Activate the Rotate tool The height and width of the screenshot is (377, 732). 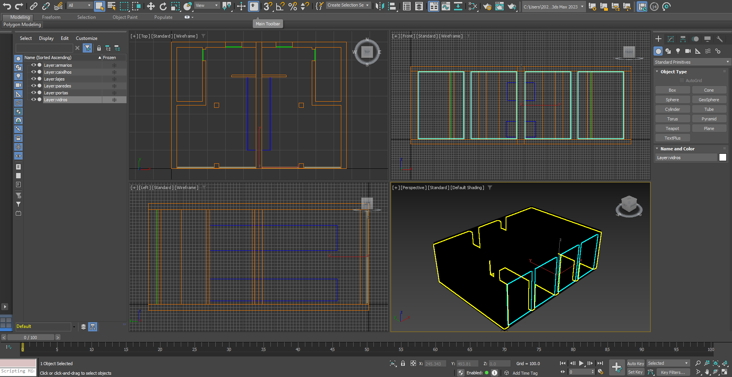(163, 6)
